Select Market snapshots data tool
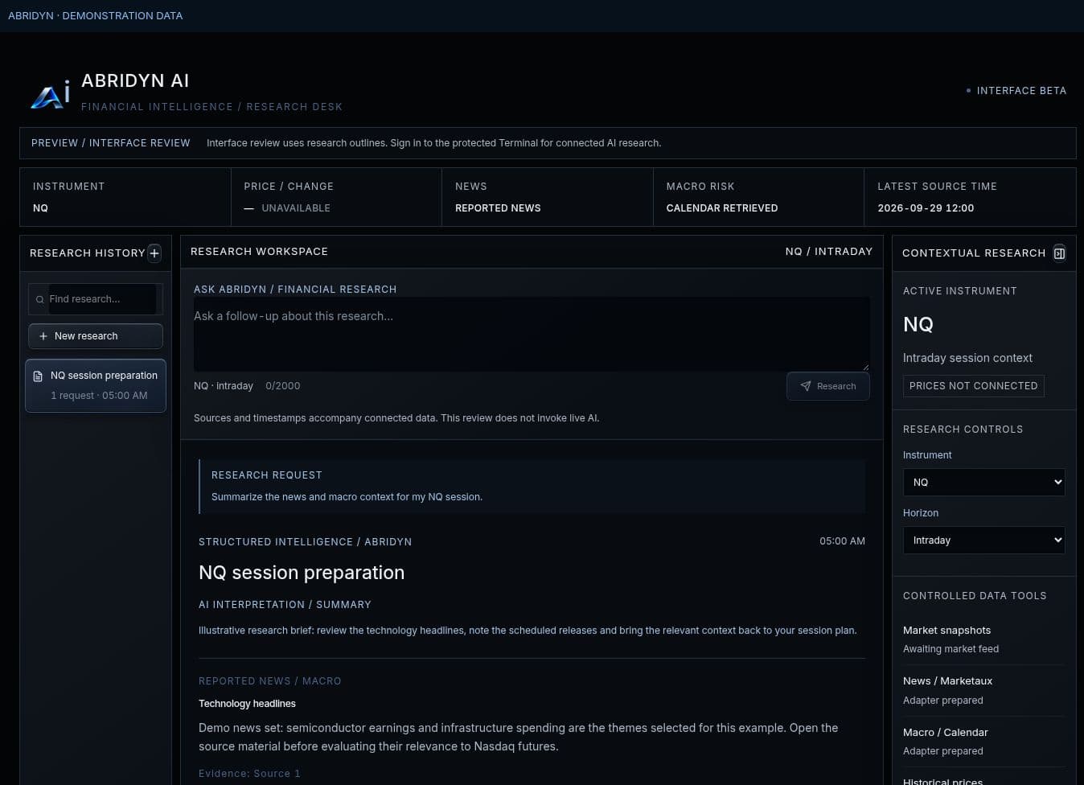This screenshot has height=785, width=1084. point(984,639)
